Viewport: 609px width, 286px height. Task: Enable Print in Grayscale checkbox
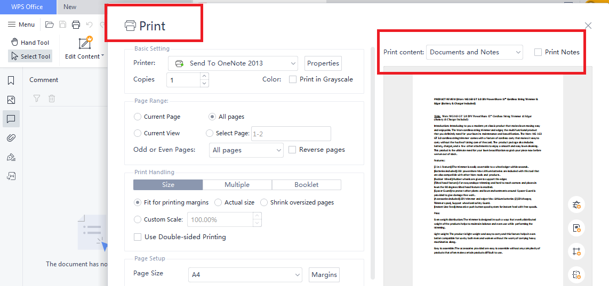click(293, 79)
